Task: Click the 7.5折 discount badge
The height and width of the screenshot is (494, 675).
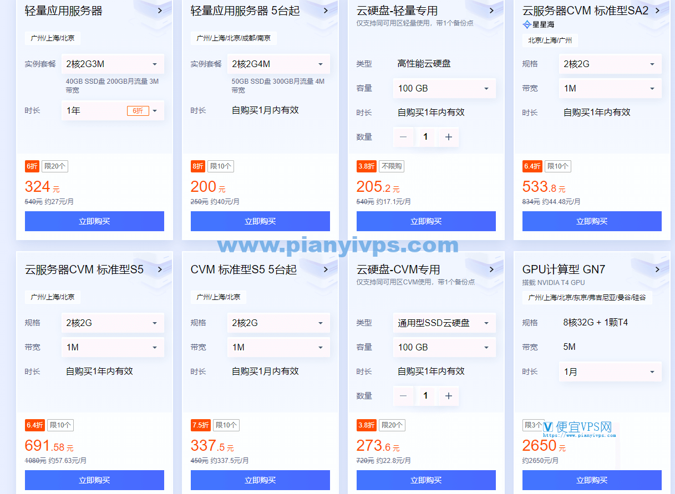Action: coord(200,425)
